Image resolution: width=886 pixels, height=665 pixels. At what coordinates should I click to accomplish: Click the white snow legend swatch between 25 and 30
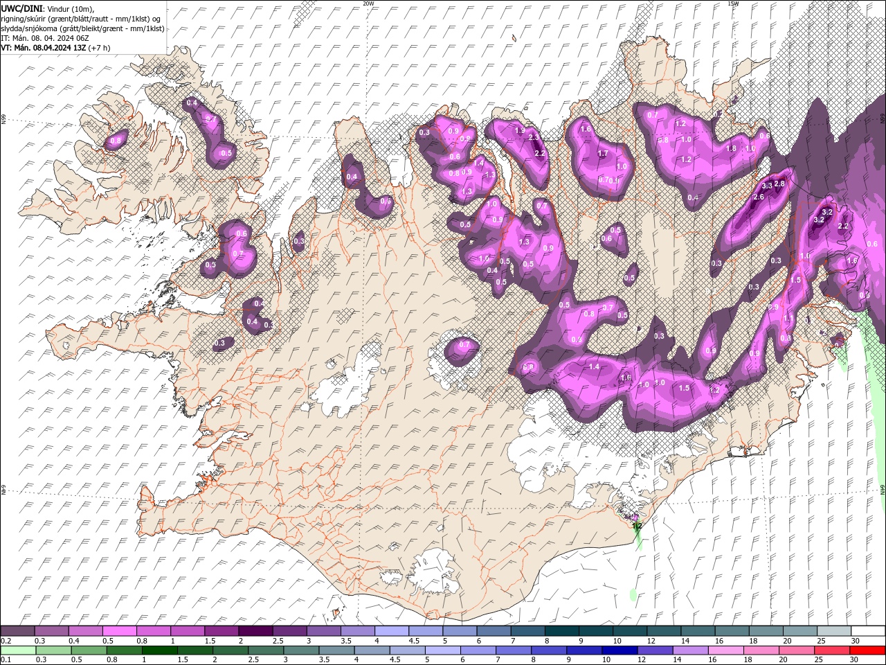tap(833, 631)
